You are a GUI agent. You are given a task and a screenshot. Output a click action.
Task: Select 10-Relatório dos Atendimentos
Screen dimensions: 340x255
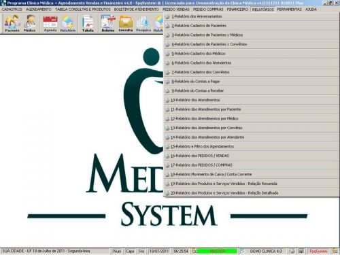pos(251,100)
